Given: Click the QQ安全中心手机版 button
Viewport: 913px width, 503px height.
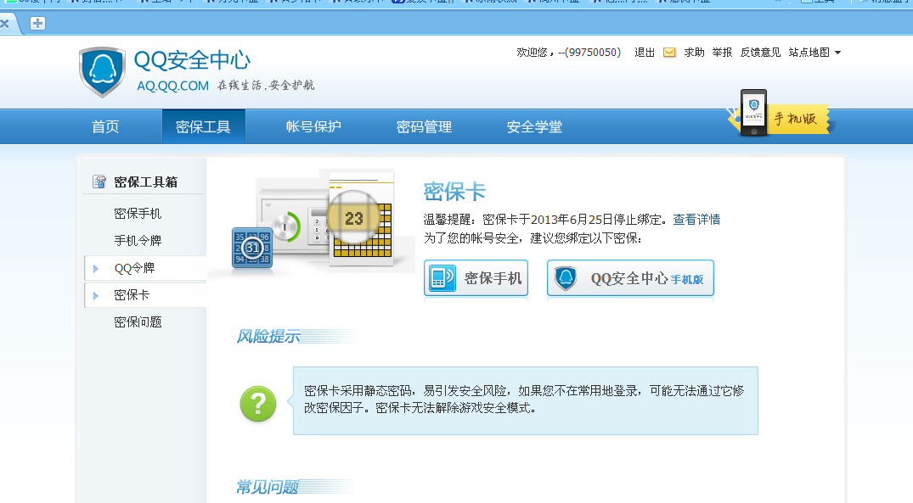Looking at the screenshot, I should (x=630, y=278).
